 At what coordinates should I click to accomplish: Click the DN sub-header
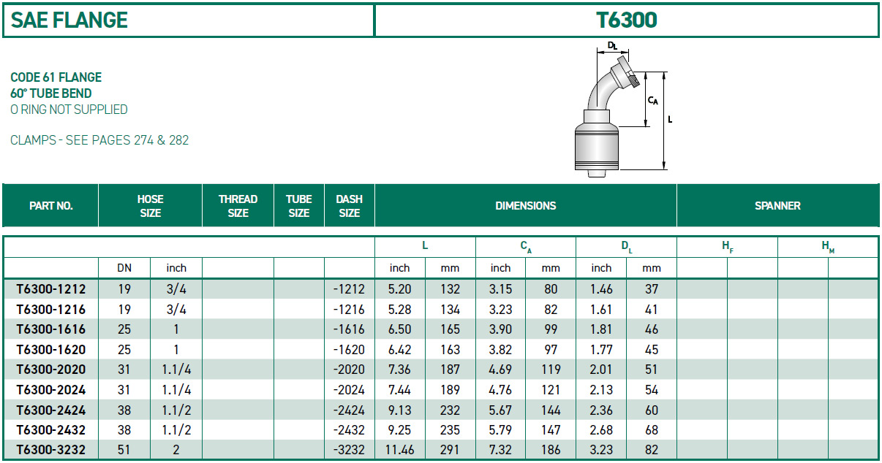tap(124, 268)
